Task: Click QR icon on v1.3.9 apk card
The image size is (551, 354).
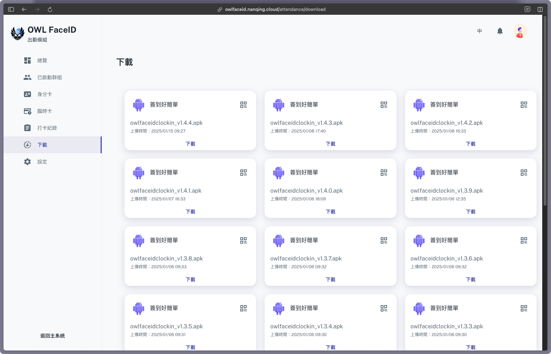Action: [x=524, y=173]
